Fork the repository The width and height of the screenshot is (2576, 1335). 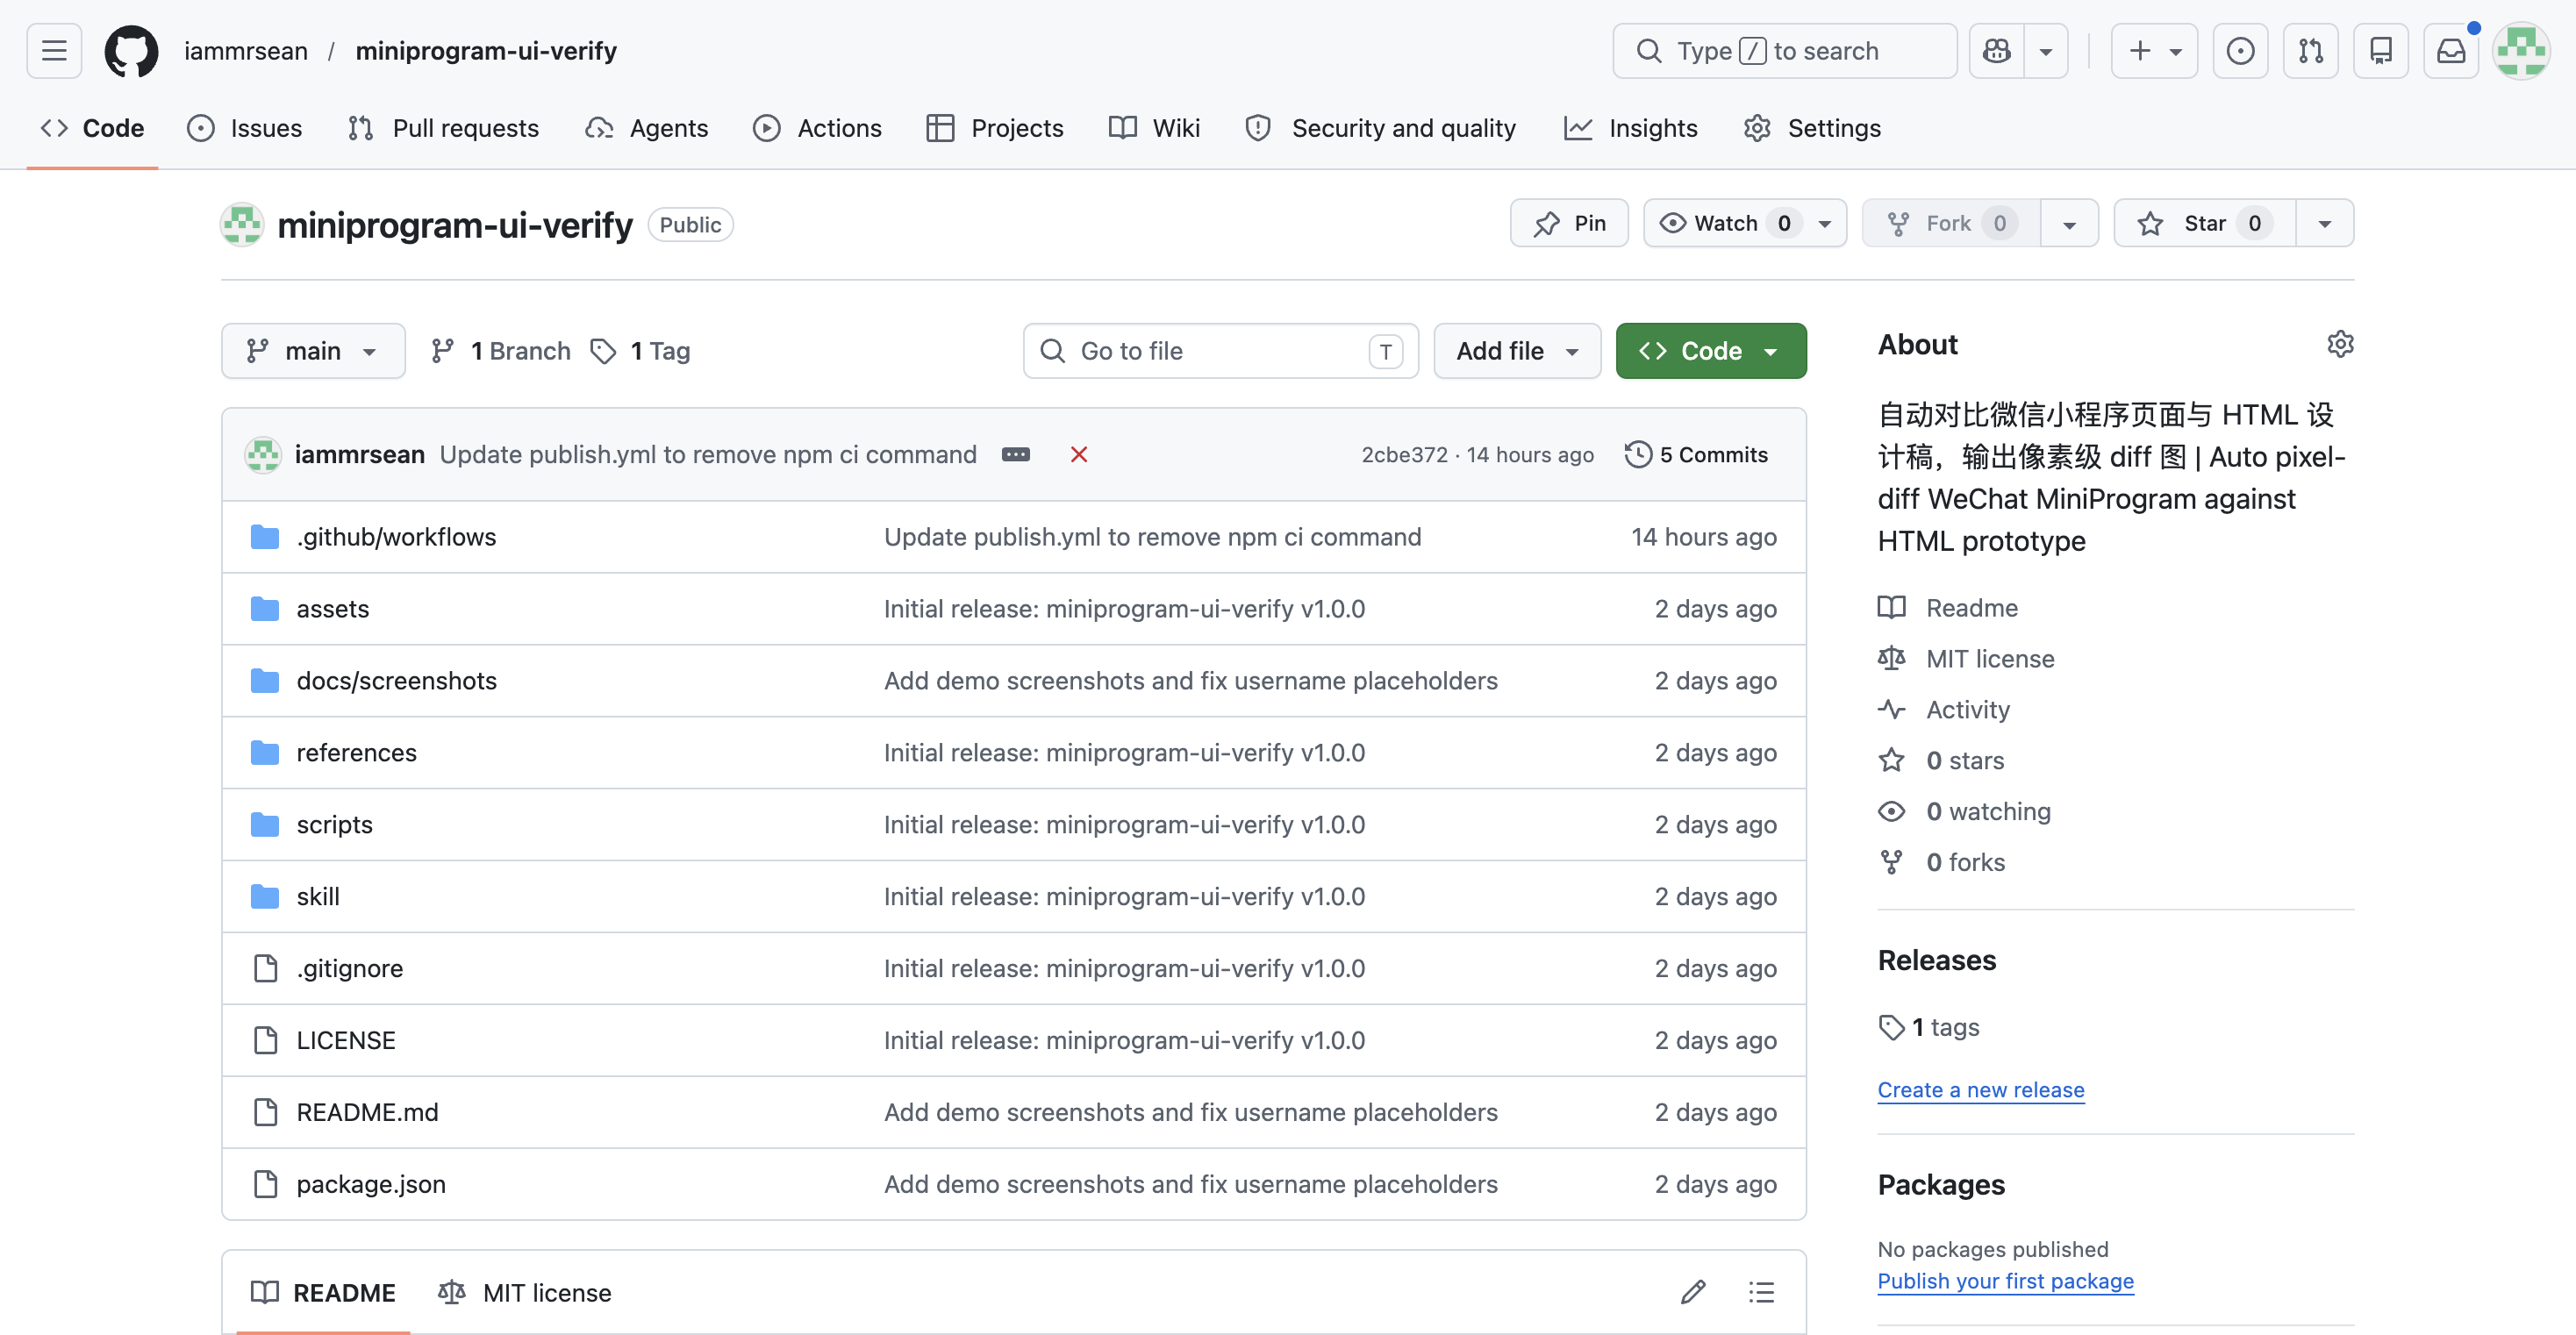(x=1951, y=223)
